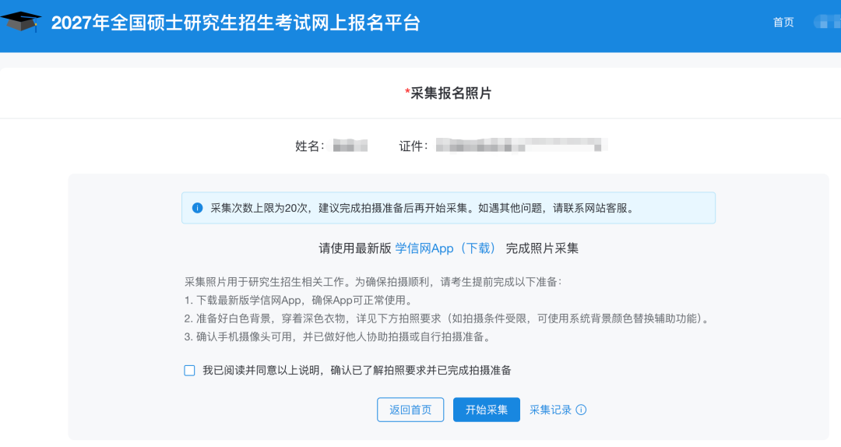Click the blue info icon in the notice banner
841x447 pixels.
pos(197,208)
